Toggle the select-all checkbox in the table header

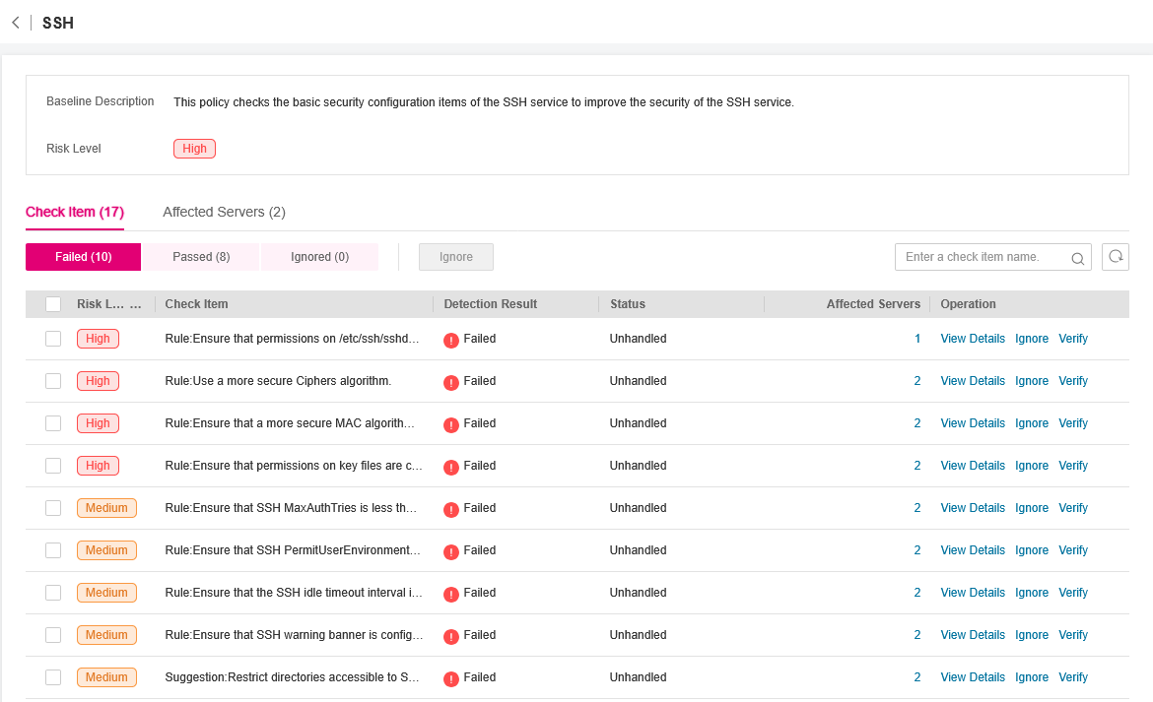tap(53, 304)
